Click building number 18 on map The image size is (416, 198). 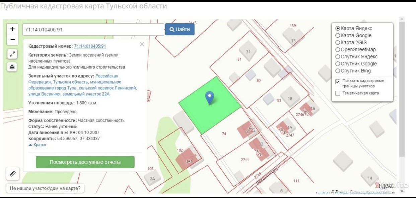click(290, 98)
